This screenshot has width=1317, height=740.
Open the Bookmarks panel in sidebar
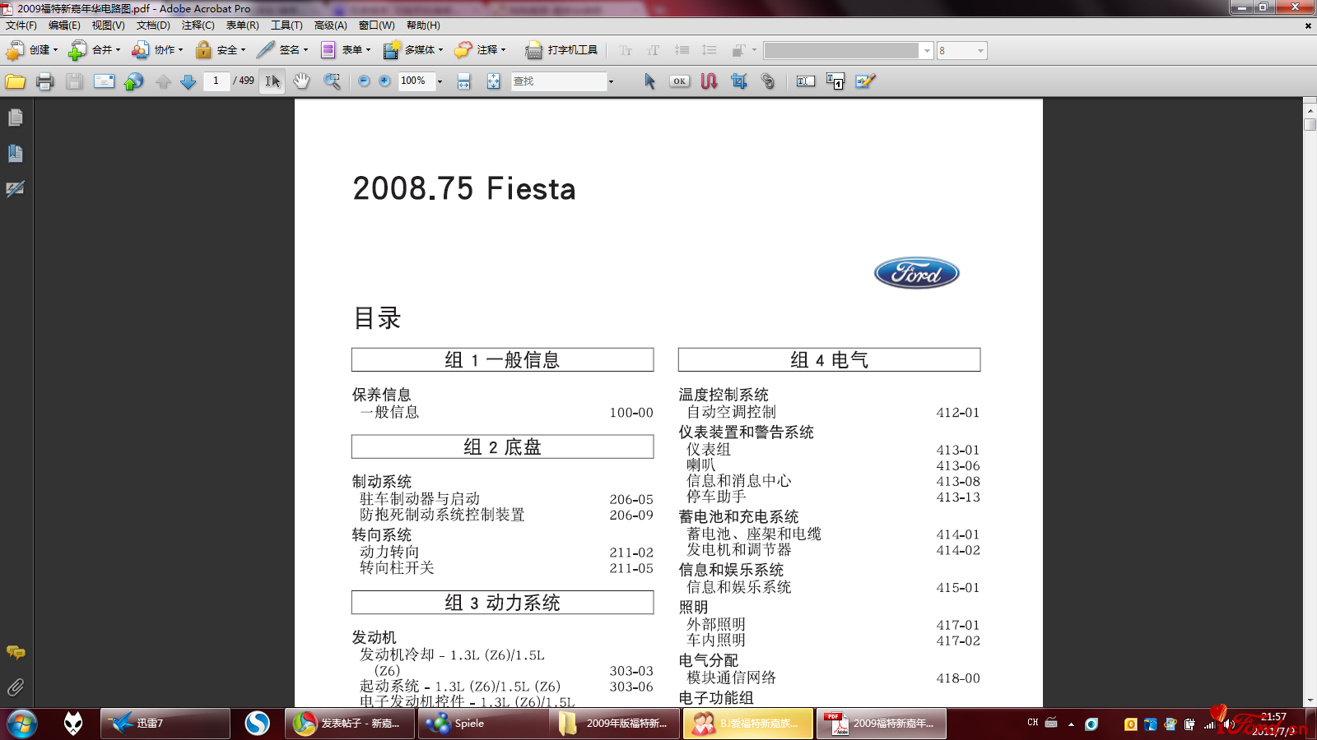[15, 154]
